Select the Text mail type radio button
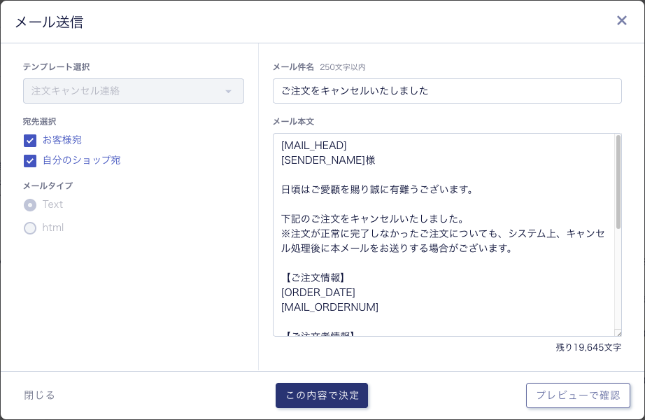 [30, 205]
